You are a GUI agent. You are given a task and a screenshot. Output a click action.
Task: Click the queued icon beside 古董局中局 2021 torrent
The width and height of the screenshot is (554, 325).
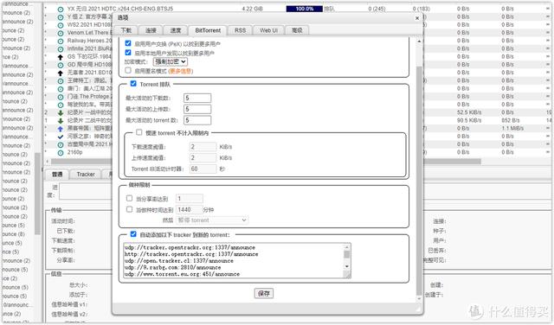click(x=61, y=145)
